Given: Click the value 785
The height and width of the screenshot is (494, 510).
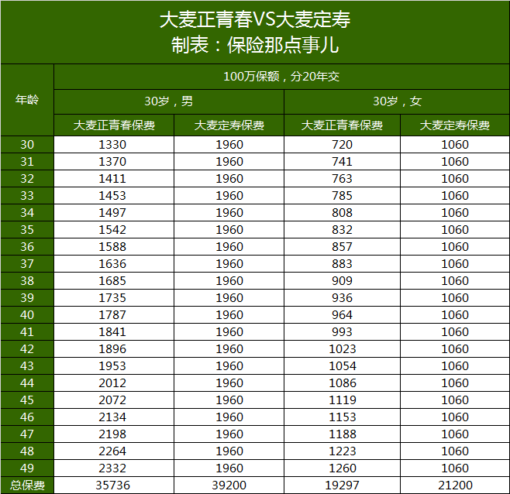Looking at the screenshot, I should coord(342,195).
